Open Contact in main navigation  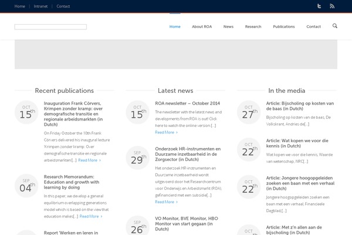313,26
